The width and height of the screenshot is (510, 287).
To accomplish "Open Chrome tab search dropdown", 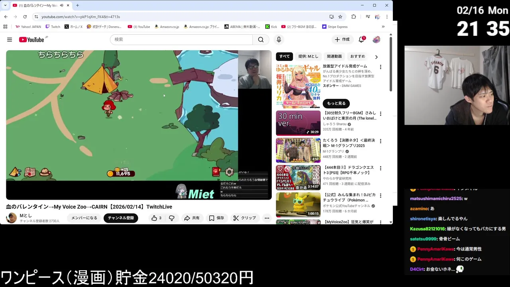I will (5, 6).
